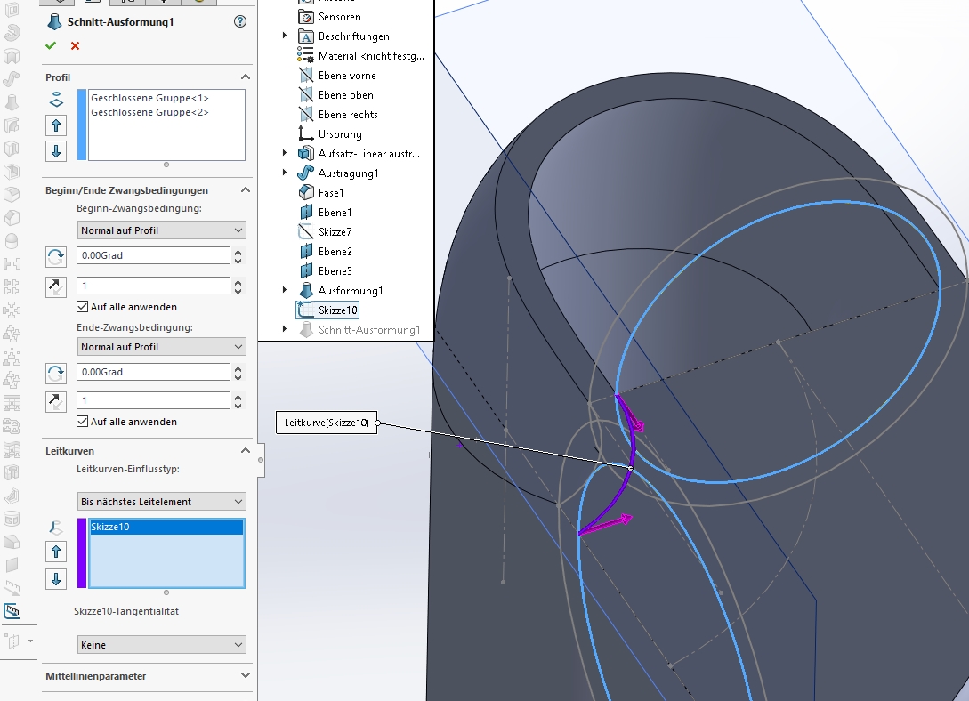This screenshot has width=969, height=701.
Task: Move profile down in Profil list
Action: [x=56, y=150]
